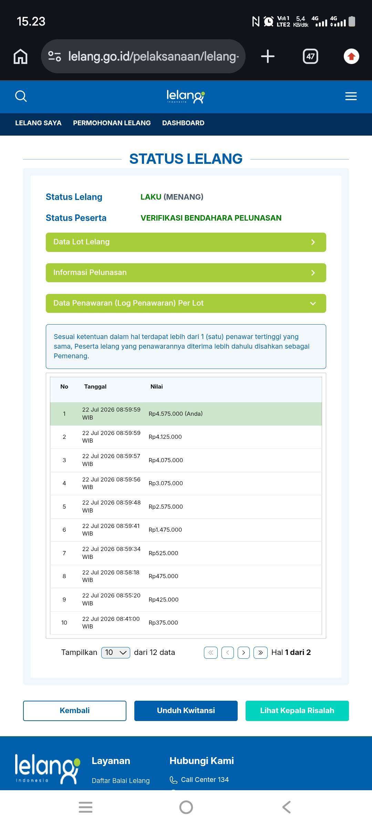Tap the lelang Indonesia header logo

point(186,96)
